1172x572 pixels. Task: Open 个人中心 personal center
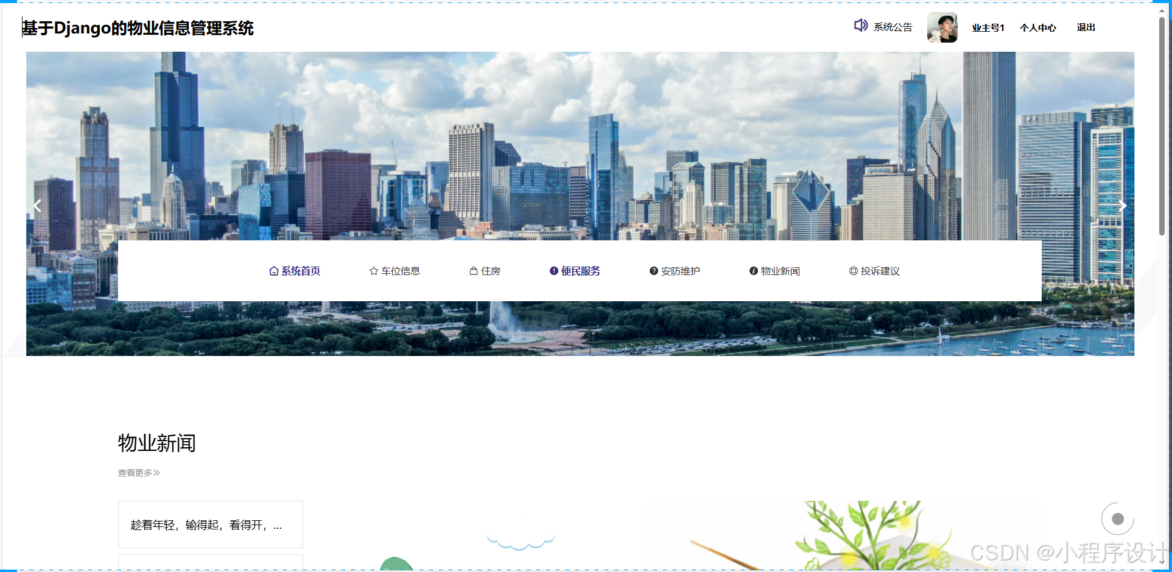point(1038,28)
